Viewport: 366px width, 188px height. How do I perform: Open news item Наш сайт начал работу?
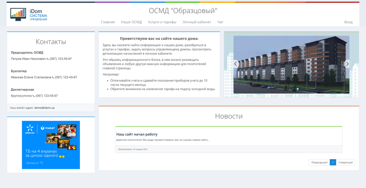tap(137, 134)
